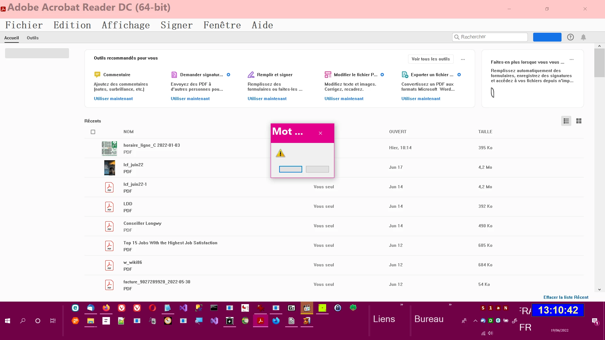Switch to the Outils tab

tap(32, 38)
